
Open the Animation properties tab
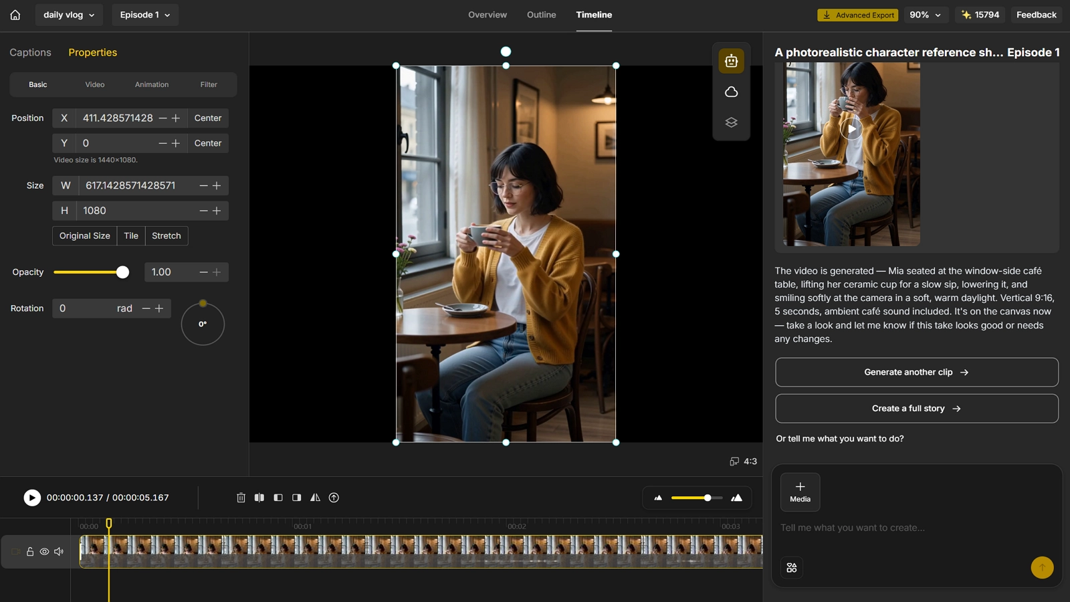coord(152,84)
